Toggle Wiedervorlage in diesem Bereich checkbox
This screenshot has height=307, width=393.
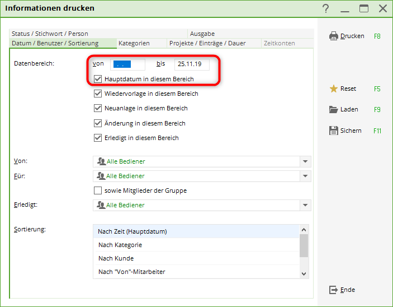click(x=98, y=94)
